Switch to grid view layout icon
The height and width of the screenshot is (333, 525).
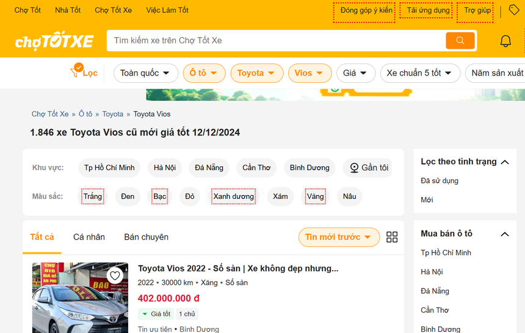pyautogui.click(x=392, y=237)
